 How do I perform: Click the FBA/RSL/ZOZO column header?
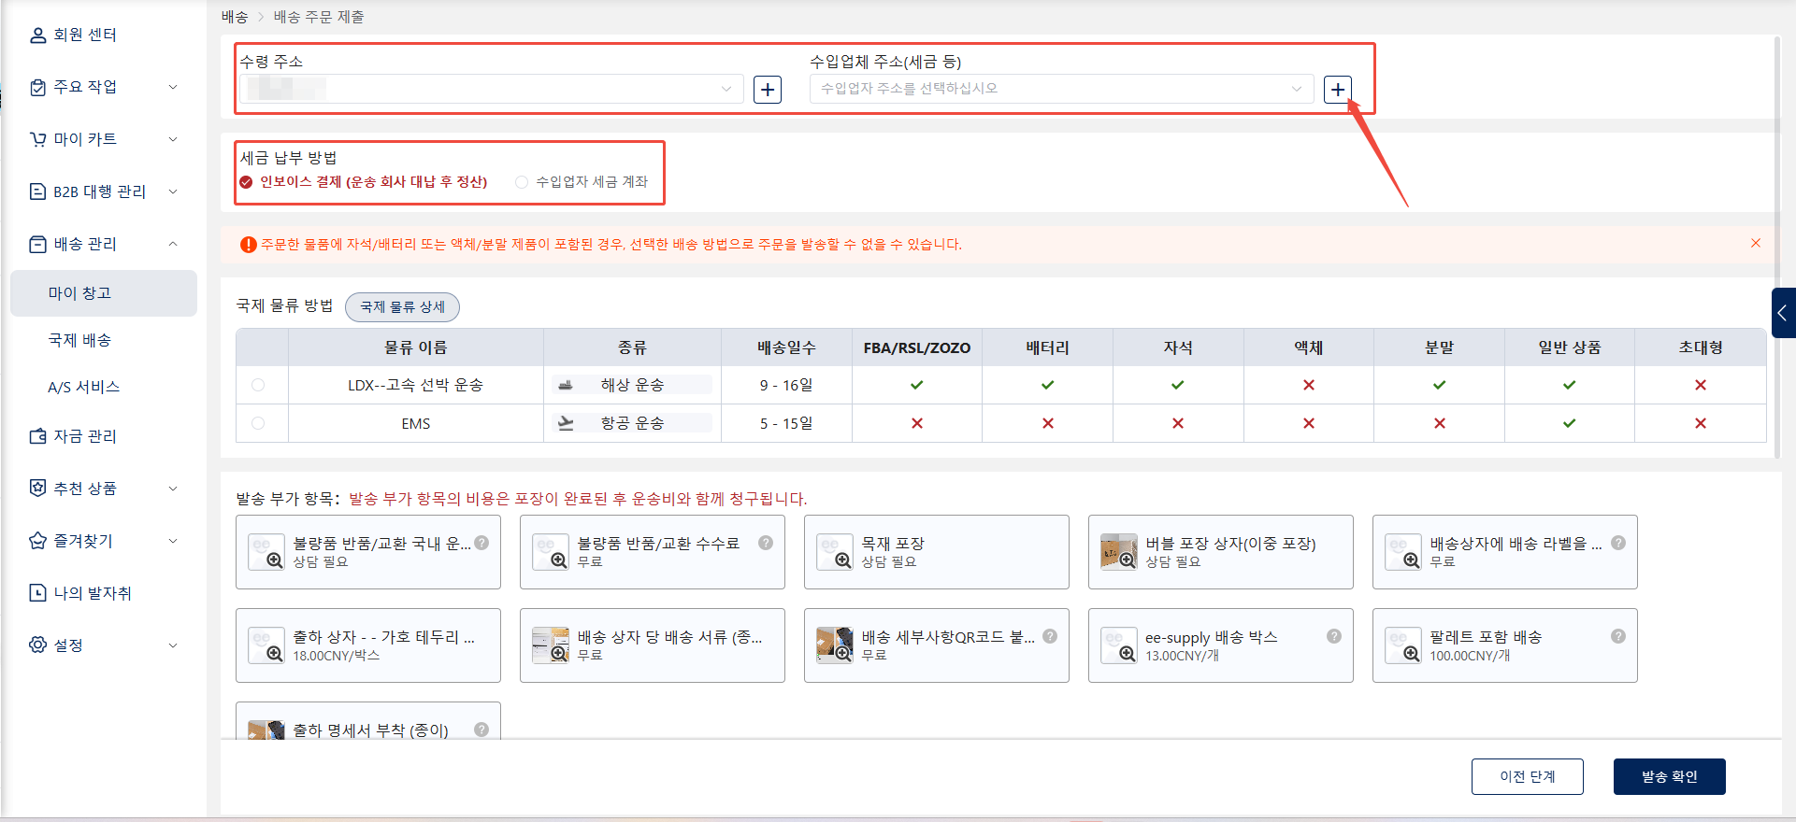click(x=917, y=347)
